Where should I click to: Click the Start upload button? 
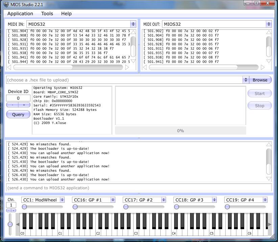(x=259, y=94)
